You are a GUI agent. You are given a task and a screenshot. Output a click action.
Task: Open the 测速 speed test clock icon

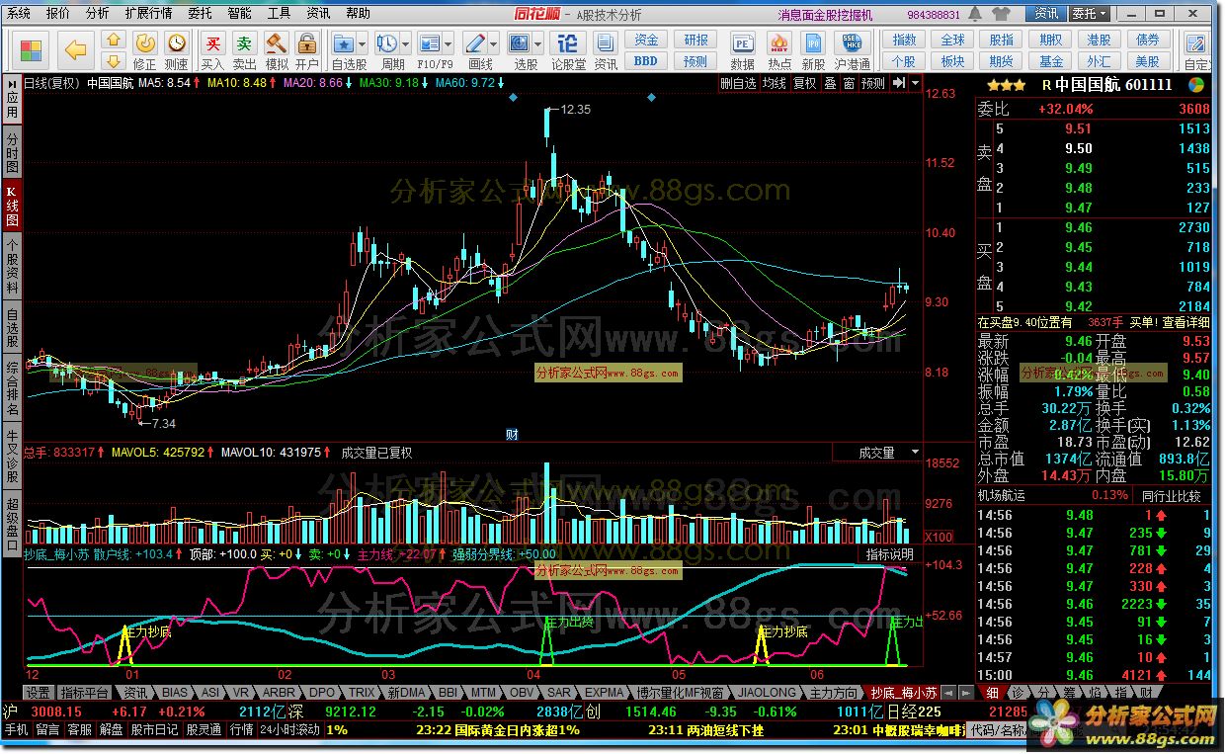[x=177, y=42]
